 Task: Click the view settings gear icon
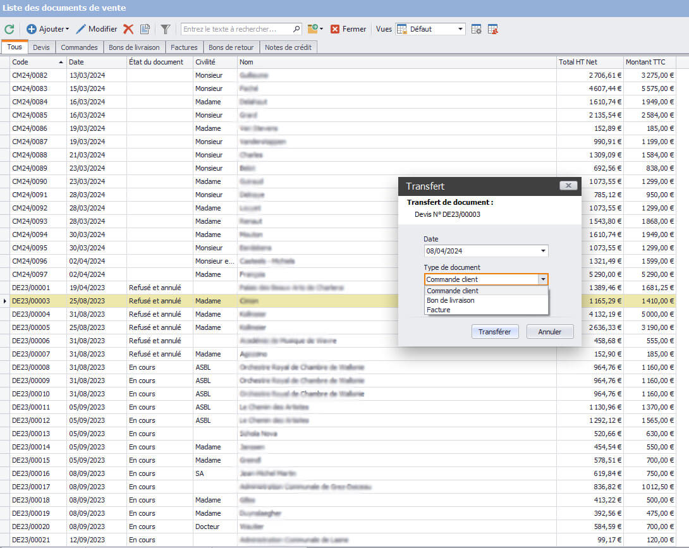coord(477,29)
